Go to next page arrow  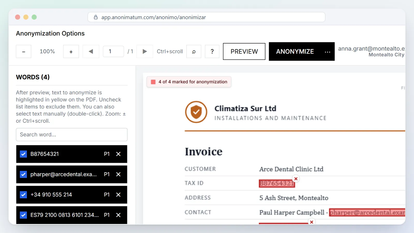pyautogui.click(x=145, y=52)
